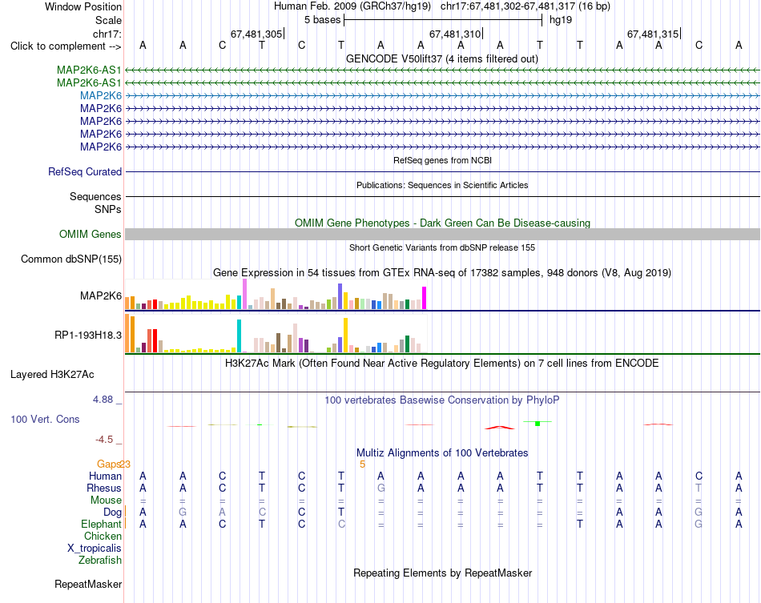Click the chr17:67,481,302-67,481,317 position text
Viewport: 761px width, 603px height.
[x=525, y=6]
